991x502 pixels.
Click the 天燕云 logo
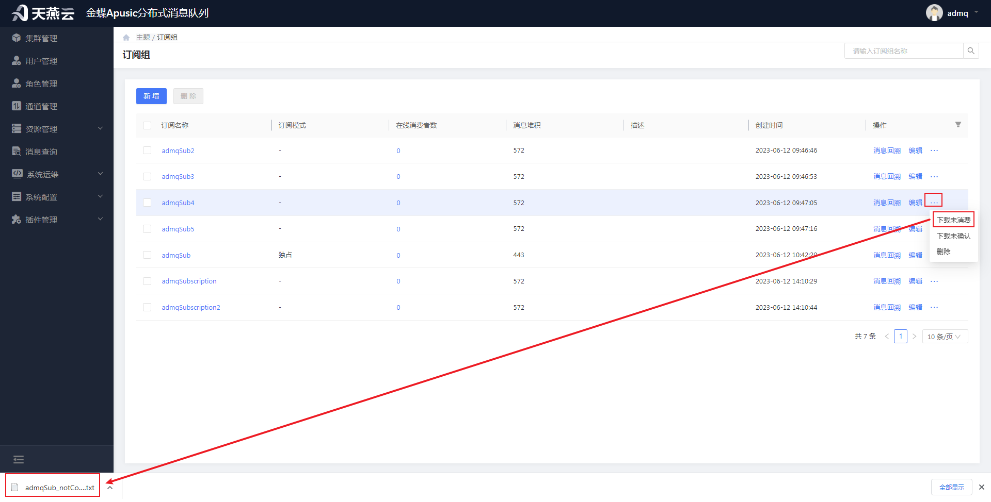point(43,13)
